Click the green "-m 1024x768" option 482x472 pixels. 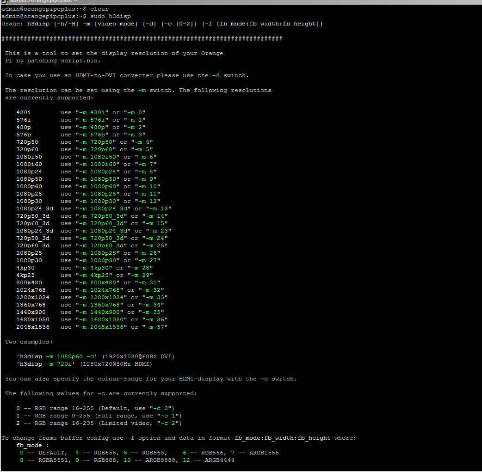99,290
